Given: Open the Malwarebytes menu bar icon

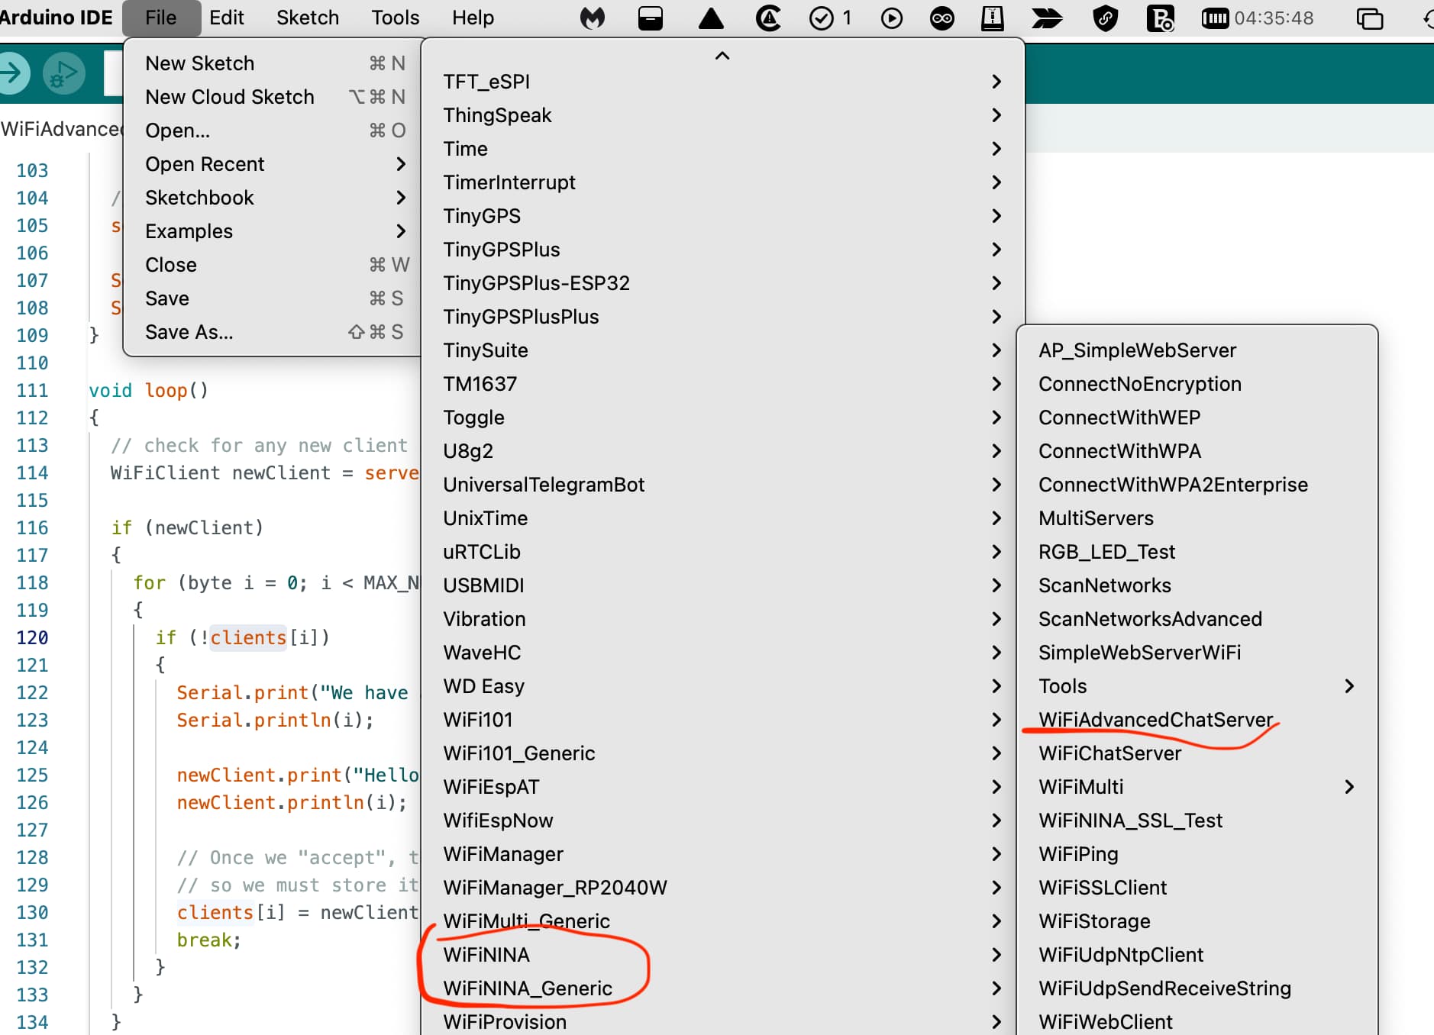Looking at the screenshot, I should pos(593,18).
